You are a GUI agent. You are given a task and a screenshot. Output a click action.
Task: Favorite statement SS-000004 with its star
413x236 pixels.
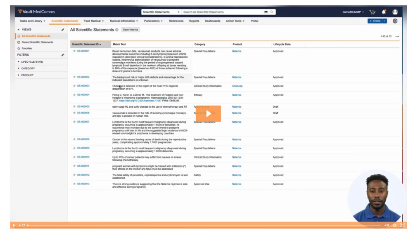tap(74, 95)
